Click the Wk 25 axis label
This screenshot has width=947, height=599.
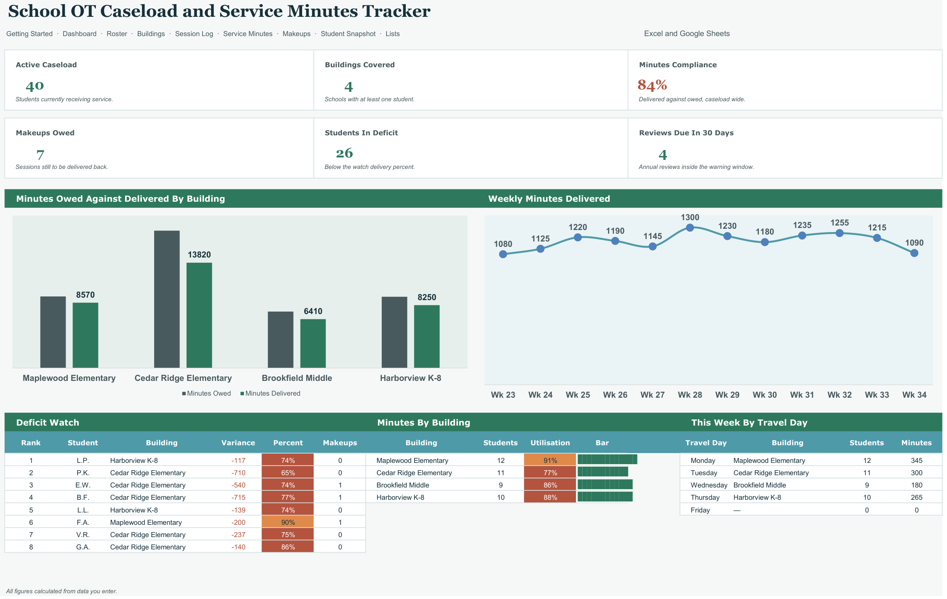pos(578,395)
